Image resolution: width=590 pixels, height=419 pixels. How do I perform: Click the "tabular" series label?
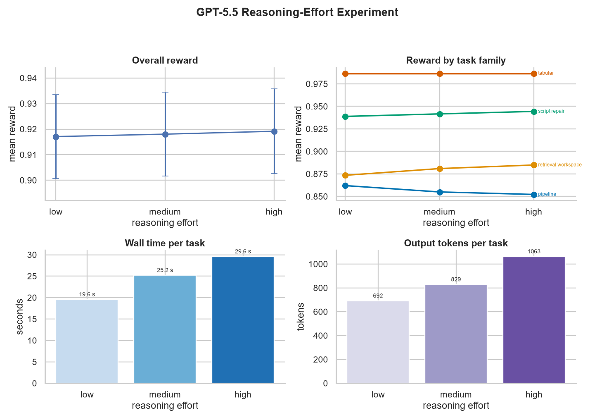[x=546, y=73]
